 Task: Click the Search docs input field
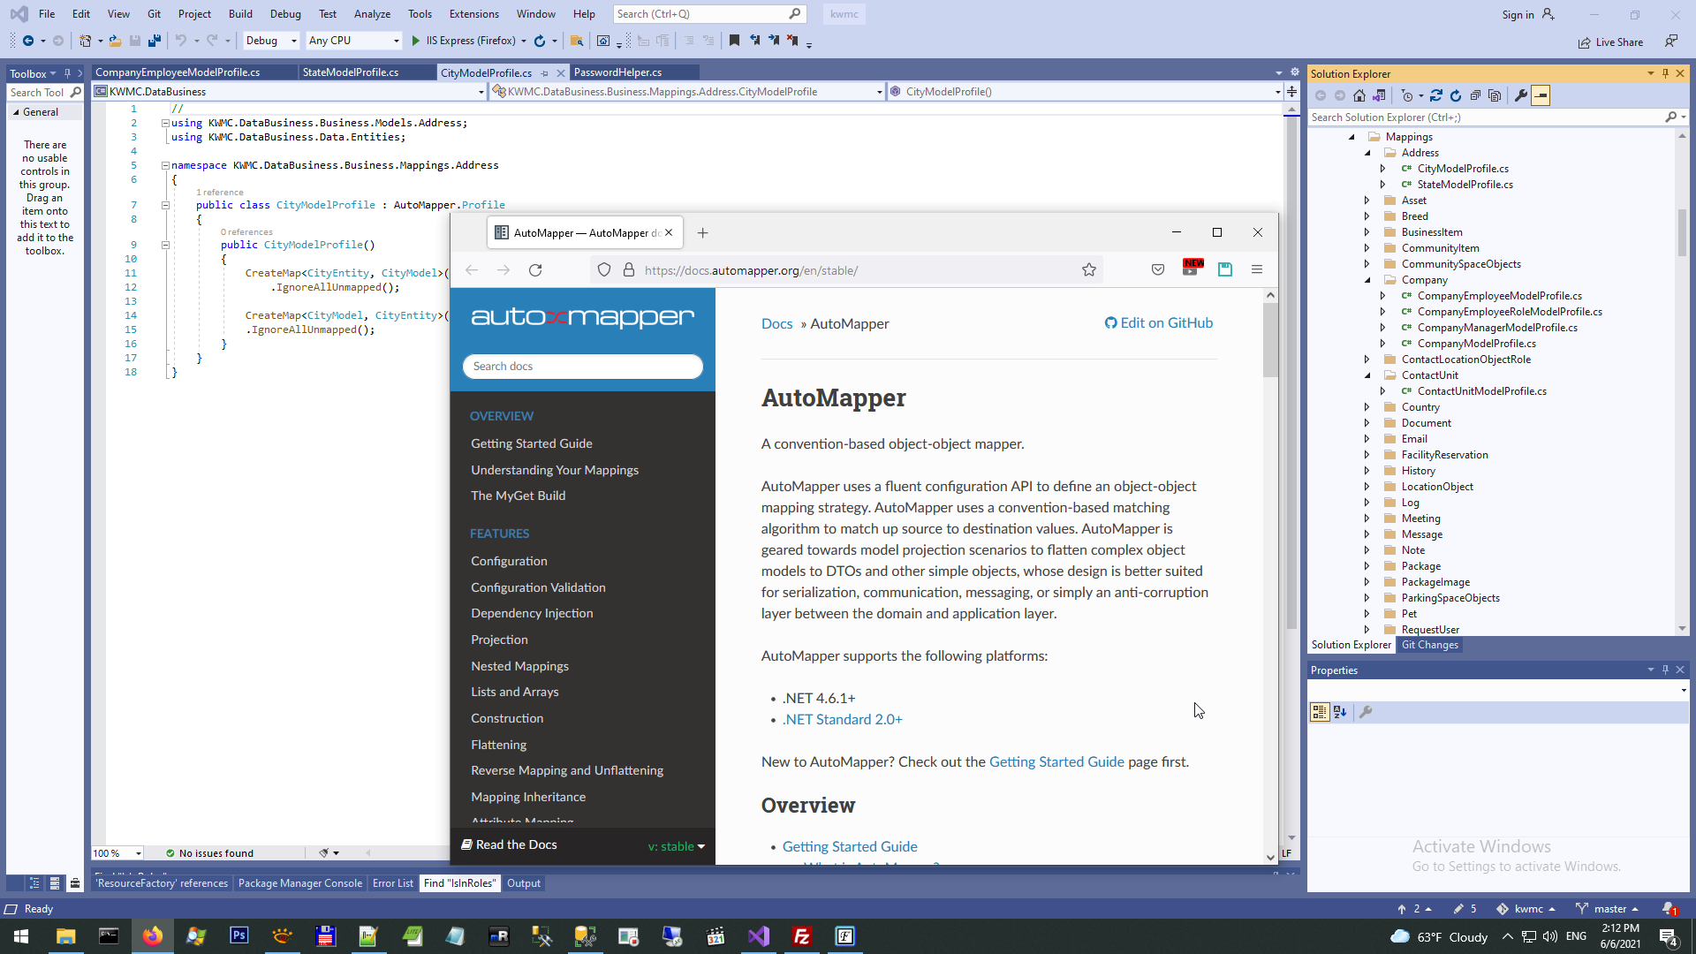pyautogui.click(x=582, y=367)
